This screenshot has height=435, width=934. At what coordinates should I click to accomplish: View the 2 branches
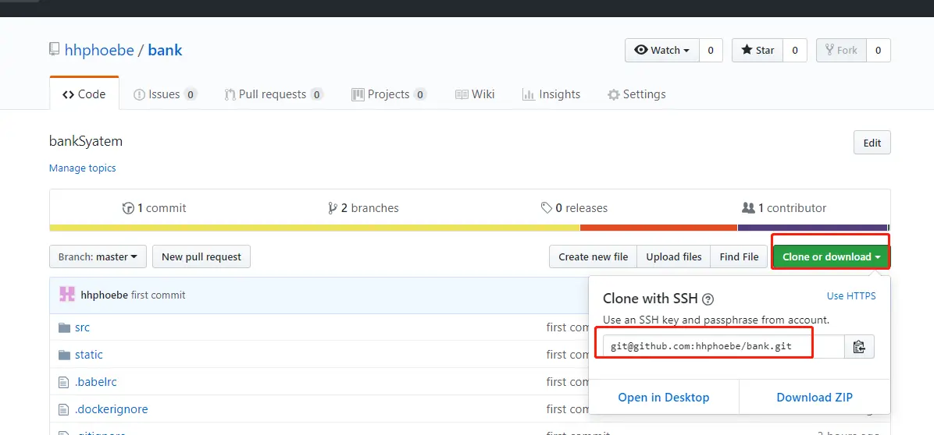tap(363, 208)
